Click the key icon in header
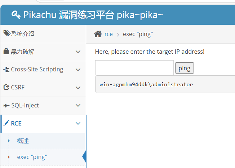Screen dimensions: 235x168 pyautogui.click(x=16, y=15)
